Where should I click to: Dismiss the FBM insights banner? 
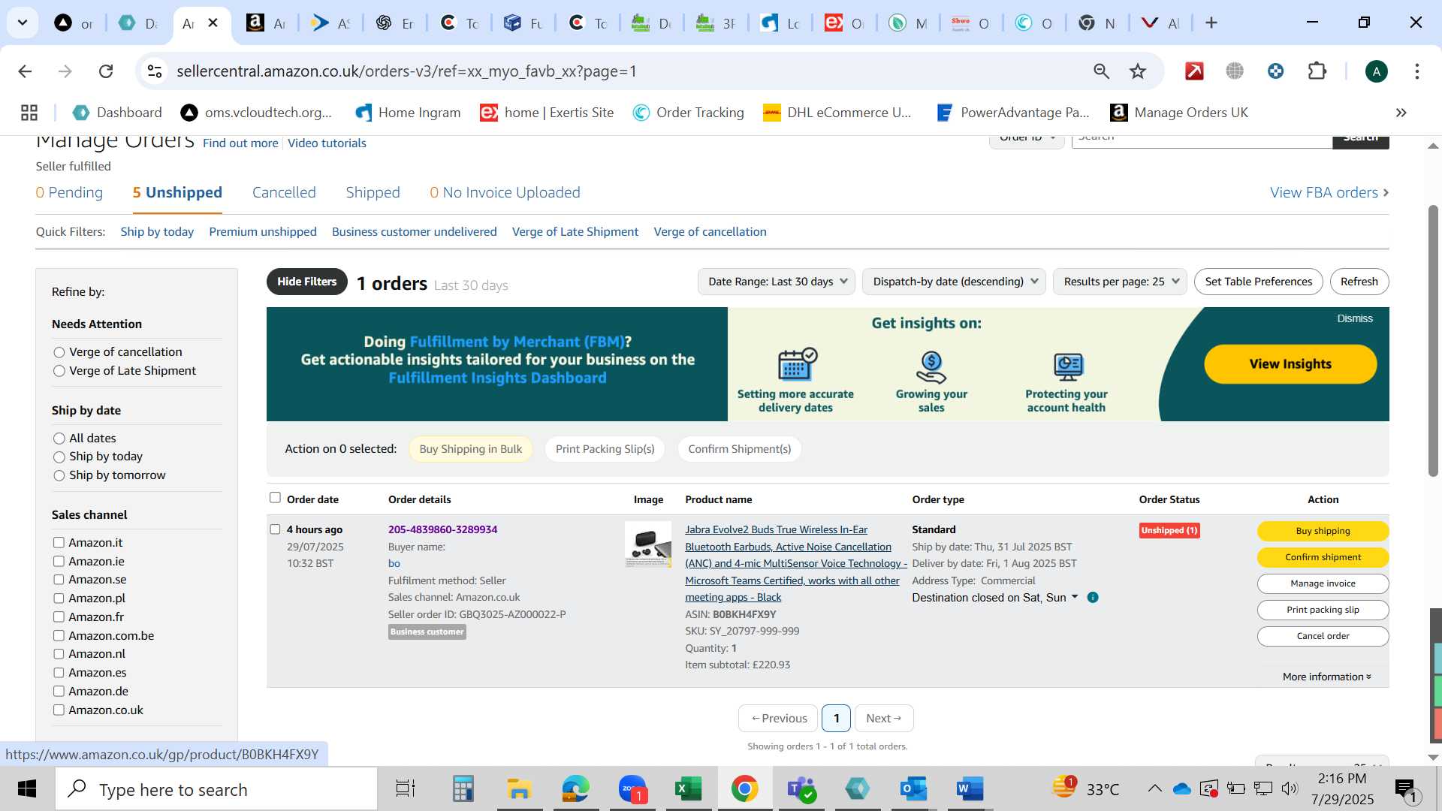[1354, 318]
